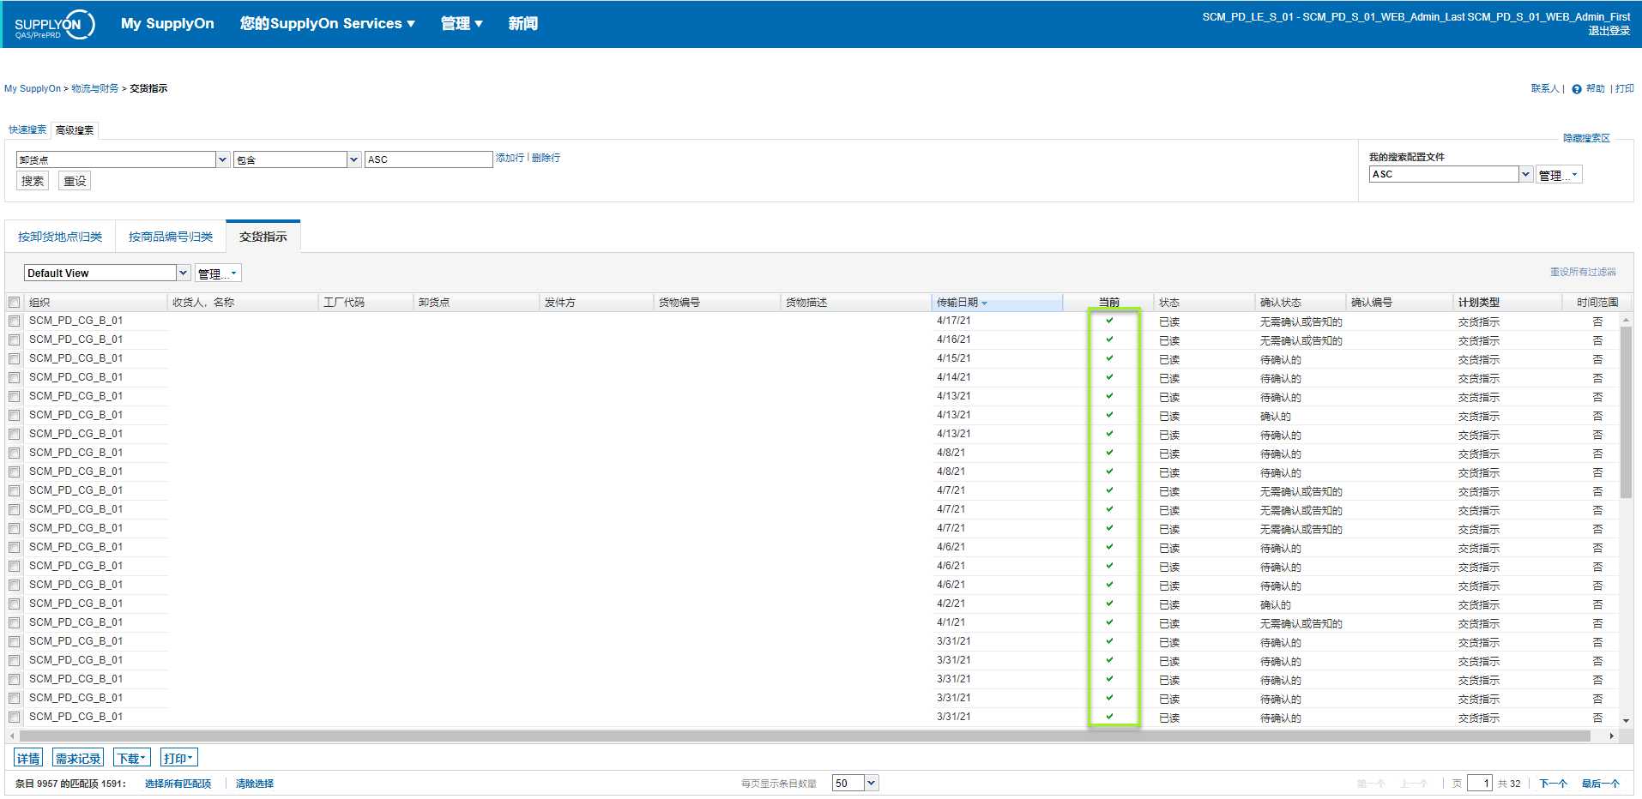Click the sort arrow on 传输日期 header

985,303
